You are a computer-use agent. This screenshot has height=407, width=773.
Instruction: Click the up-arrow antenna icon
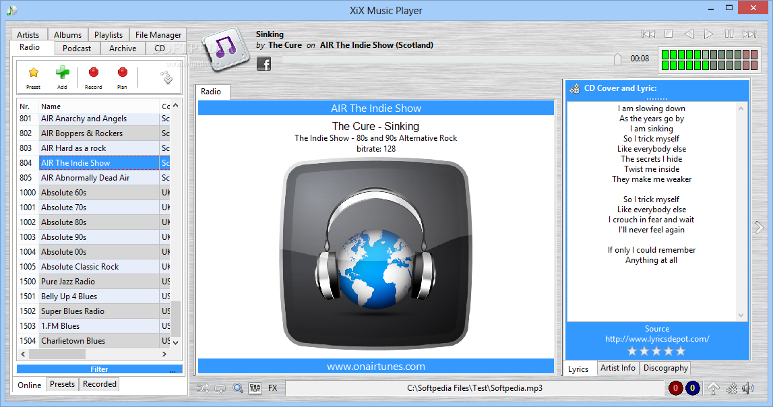click(713, 388)
